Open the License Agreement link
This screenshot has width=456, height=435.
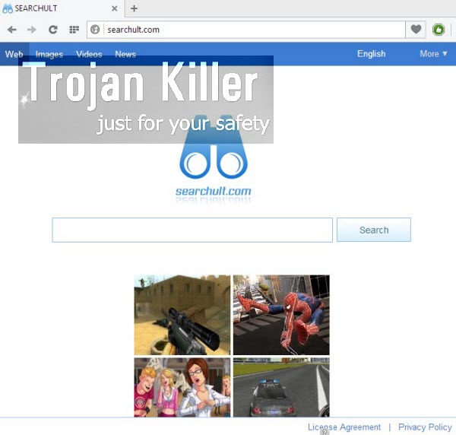coord(344,427)
